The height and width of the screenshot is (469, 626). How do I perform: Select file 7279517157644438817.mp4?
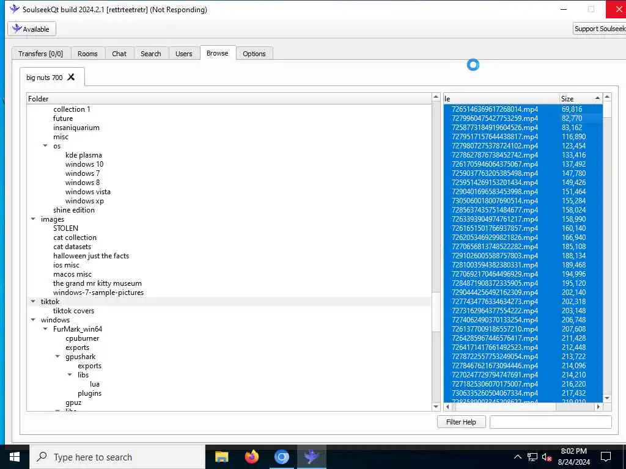point(495,137)
